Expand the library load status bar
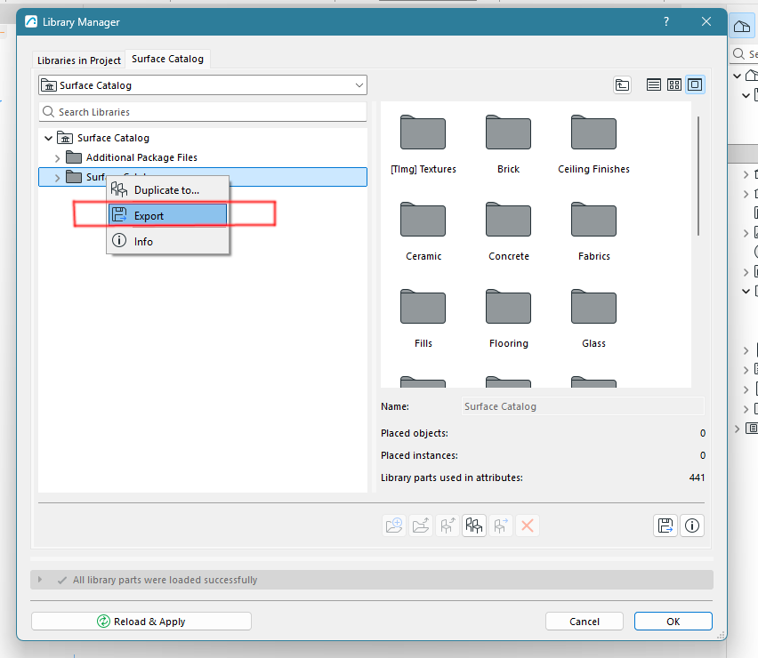 click(x=40, y=579)
